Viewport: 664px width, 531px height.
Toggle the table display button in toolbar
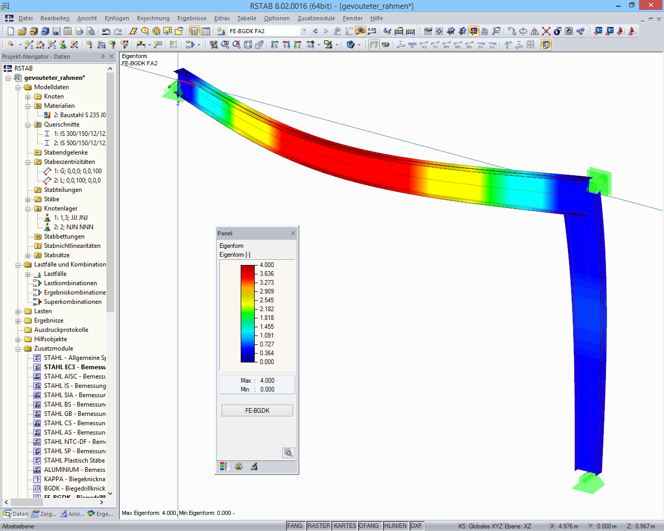206,31
